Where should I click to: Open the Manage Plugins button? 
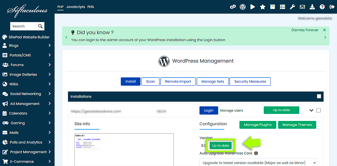258,125
